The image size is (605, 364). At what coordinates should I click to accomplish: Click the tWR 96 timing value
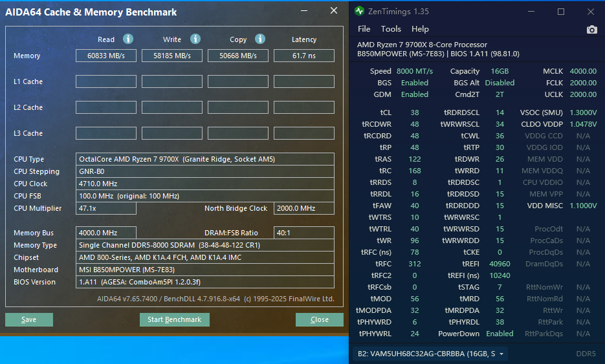coord(415,241)
